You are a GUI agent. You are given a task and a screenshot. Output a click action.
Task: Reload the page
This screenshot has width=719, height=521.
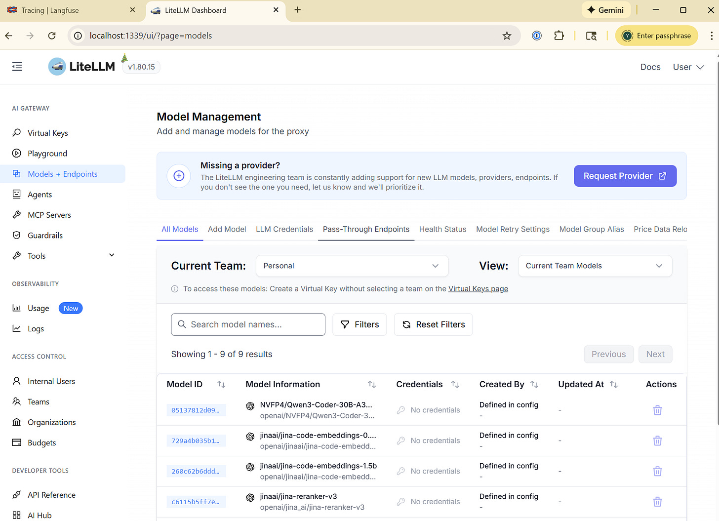click(52, 36)
